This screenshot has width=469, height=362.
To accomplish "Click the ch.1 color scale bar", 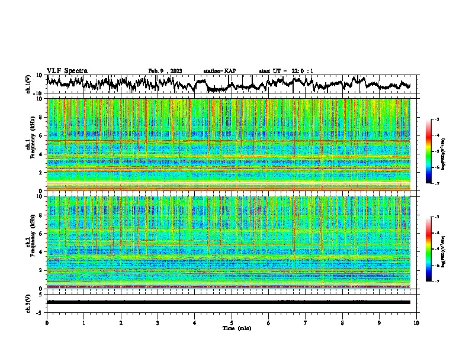I will pyautogui.click(x=429, y=151).
